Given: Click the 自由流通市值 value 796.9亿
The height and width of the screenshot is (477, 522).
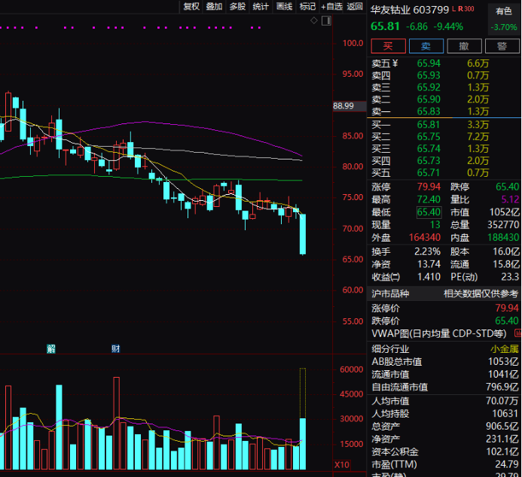Looking at the screenshot, I should [x=502, y=387].
